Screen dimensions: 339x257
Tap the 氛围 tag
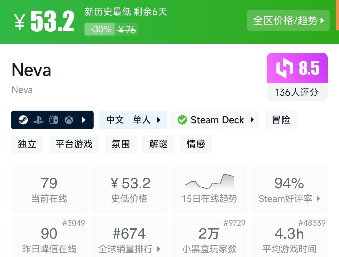click(x=121, y=144)
